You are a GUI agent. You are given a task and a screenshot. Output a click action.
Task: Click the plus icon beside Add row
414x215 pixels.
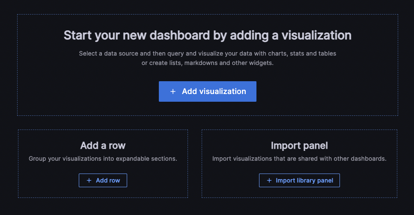click(x=89, y=180)
